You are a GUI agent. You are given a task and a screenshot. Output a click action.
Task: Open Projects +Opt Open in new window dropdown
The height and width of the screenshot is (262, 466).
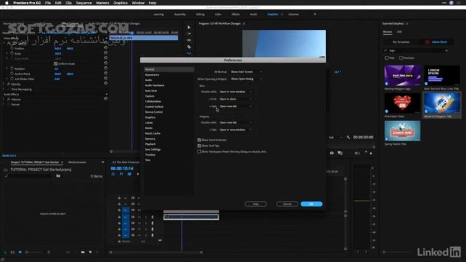[235, 130]
